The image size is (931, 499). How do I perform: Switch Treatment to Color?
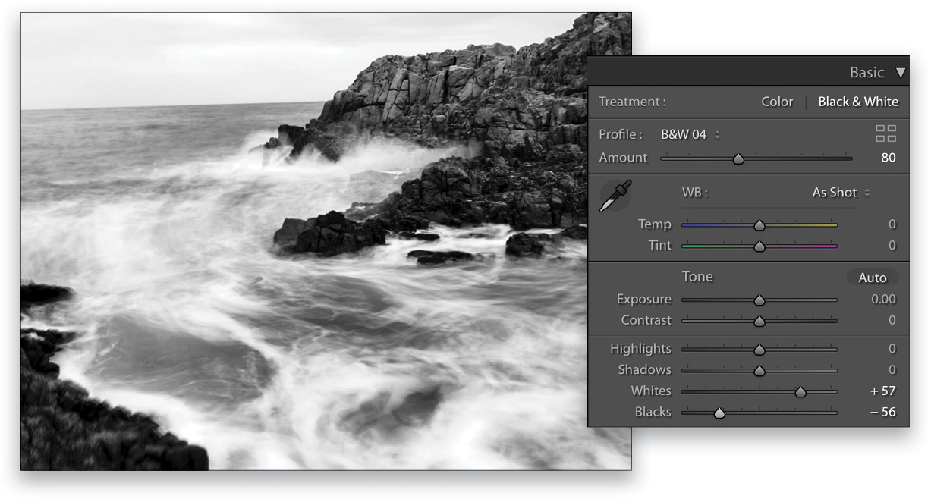[776, 101]
